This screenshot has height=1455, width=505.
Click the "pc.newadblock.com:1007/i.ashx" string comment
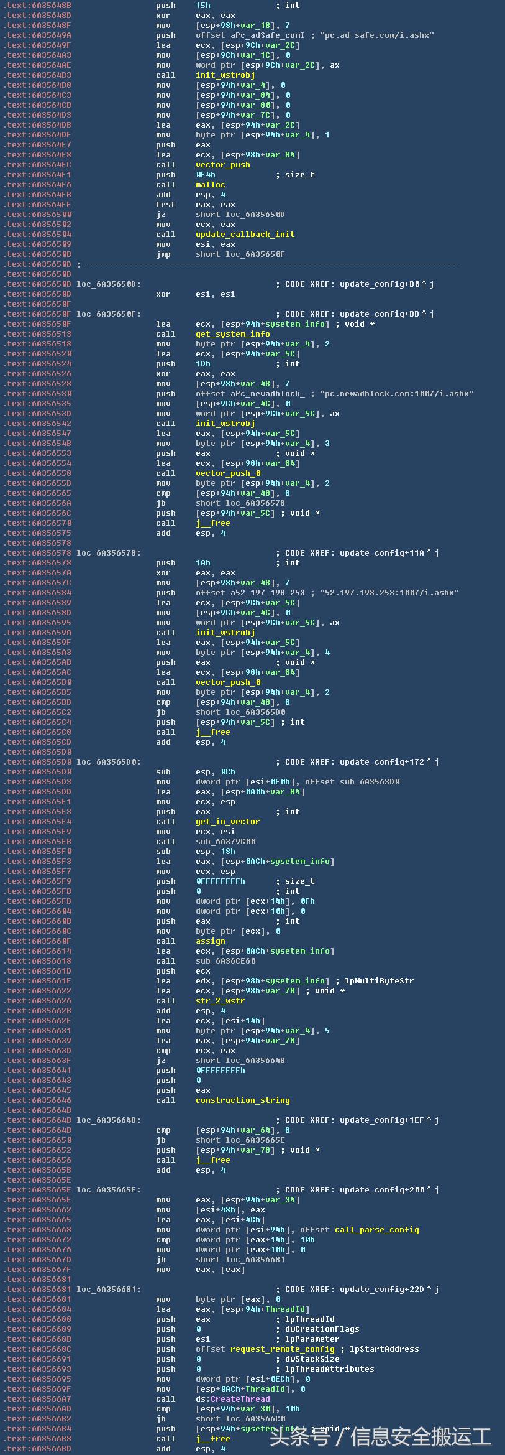(x=397, y=394)
